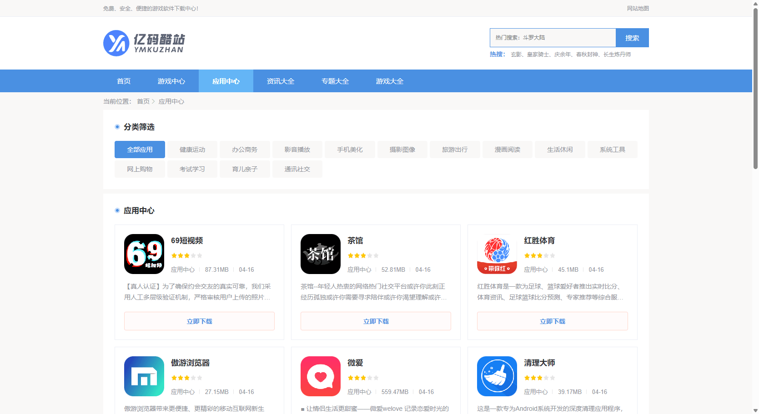Click 立即下载 for 红胜体育
This screenshot has width=759, height=414.
(x=553, y=321)
